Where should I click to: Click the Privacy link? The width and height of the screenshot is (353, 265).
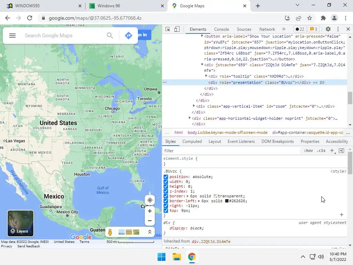[7, 246]
